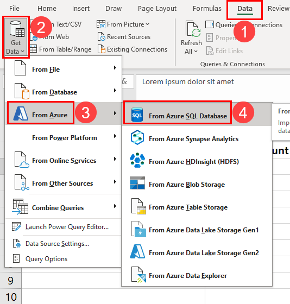This screenshot has height=304, width=290.
Task: Click the Recent Sources clock icon
Action: [x=101, y=37]
